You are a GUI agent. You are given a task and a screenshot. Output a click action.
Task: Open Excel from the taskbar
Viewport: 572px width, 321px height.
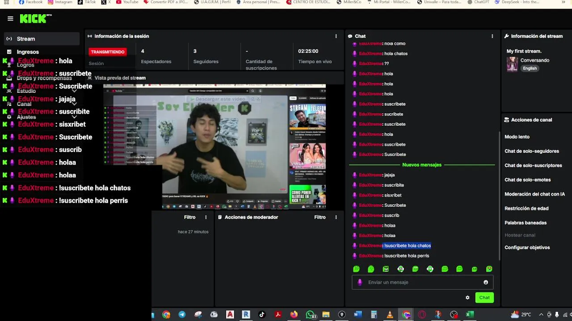pyautogui.click(x=470, y=315)
